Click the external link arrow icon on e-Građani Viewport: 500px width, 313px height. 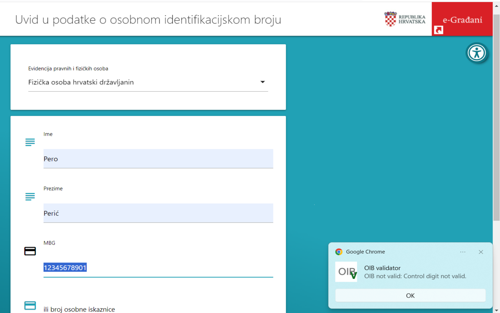(x=439, y=30)
